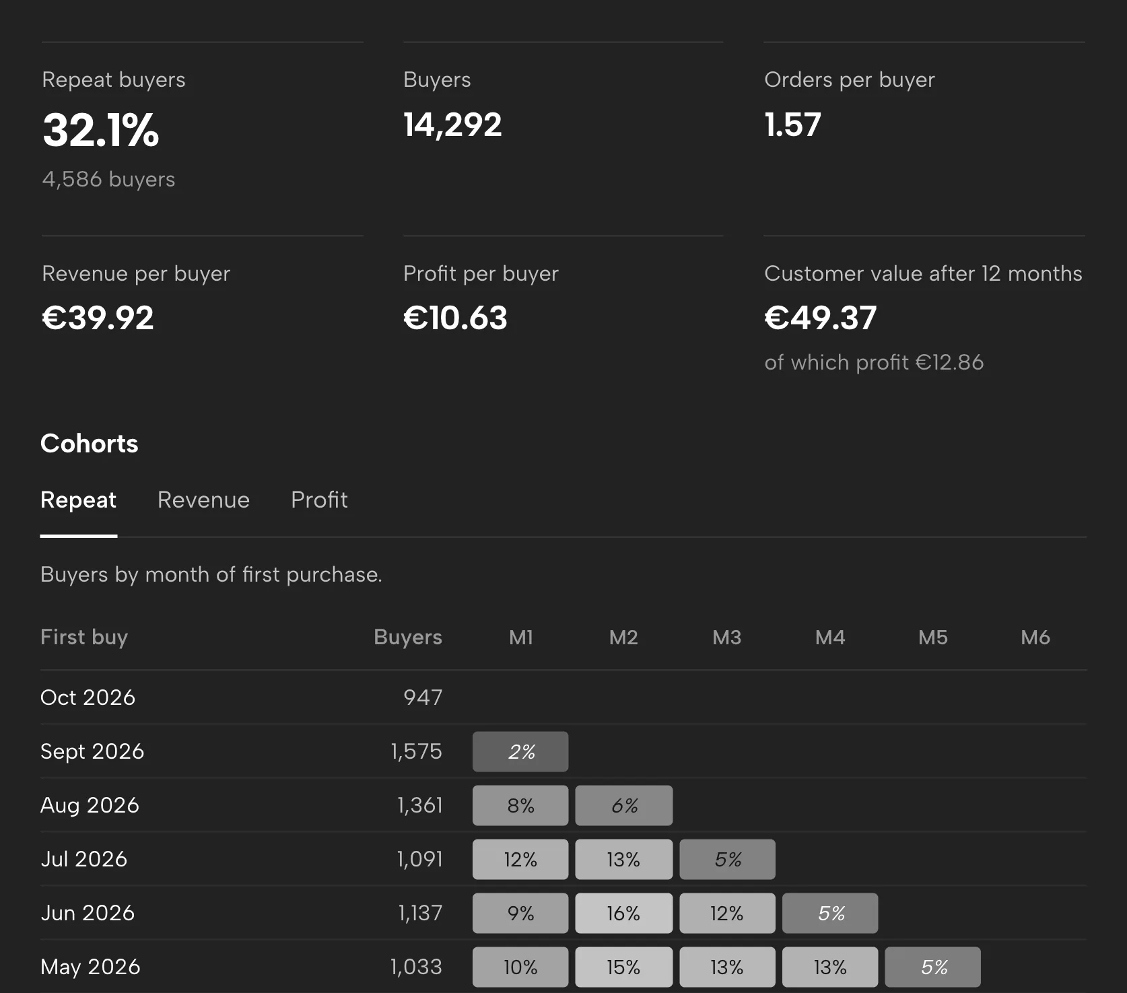Select the €39.92 revenue per buyer value
Screen dimensions: 1127x993
98,318
